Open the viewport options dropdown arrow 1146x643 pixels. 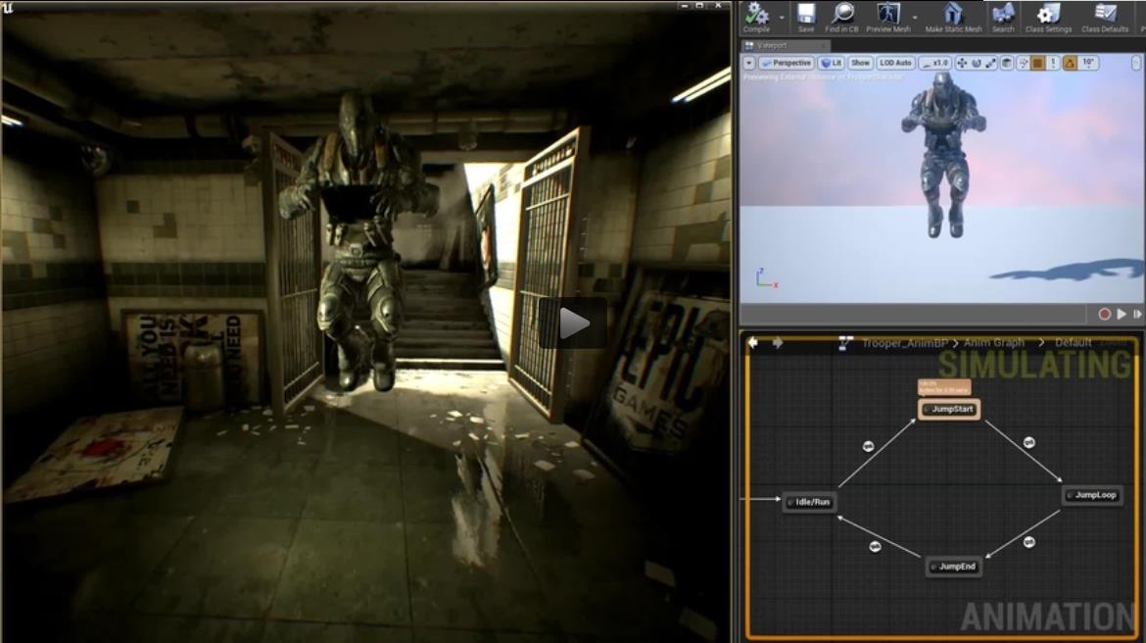click(x=749, y=64)
